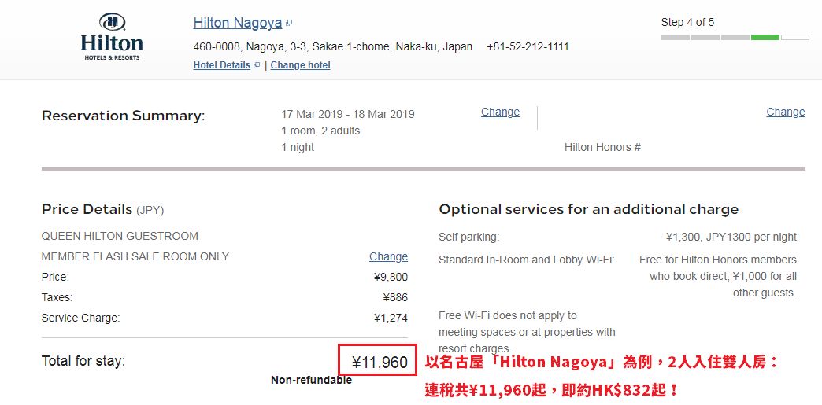Image resolution: width=822 pixels, height=405 pixels.
Task: Change the stay dates in Reservation Summary
Action: tap(500, 112)
